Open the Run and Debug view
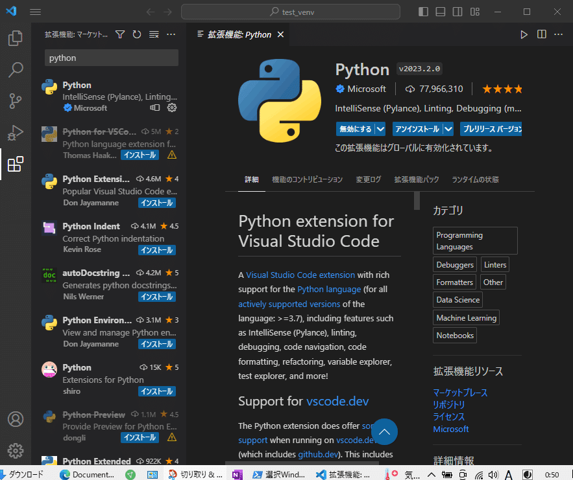The image size is (573, 480). 16,132
